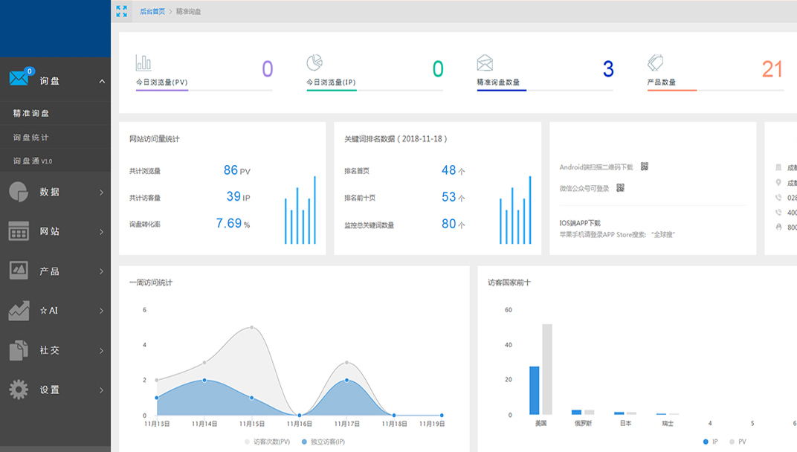Toggle 独立访客(IP) legend in weekly chart
This screenshot has height=452, width=797.
323,442
